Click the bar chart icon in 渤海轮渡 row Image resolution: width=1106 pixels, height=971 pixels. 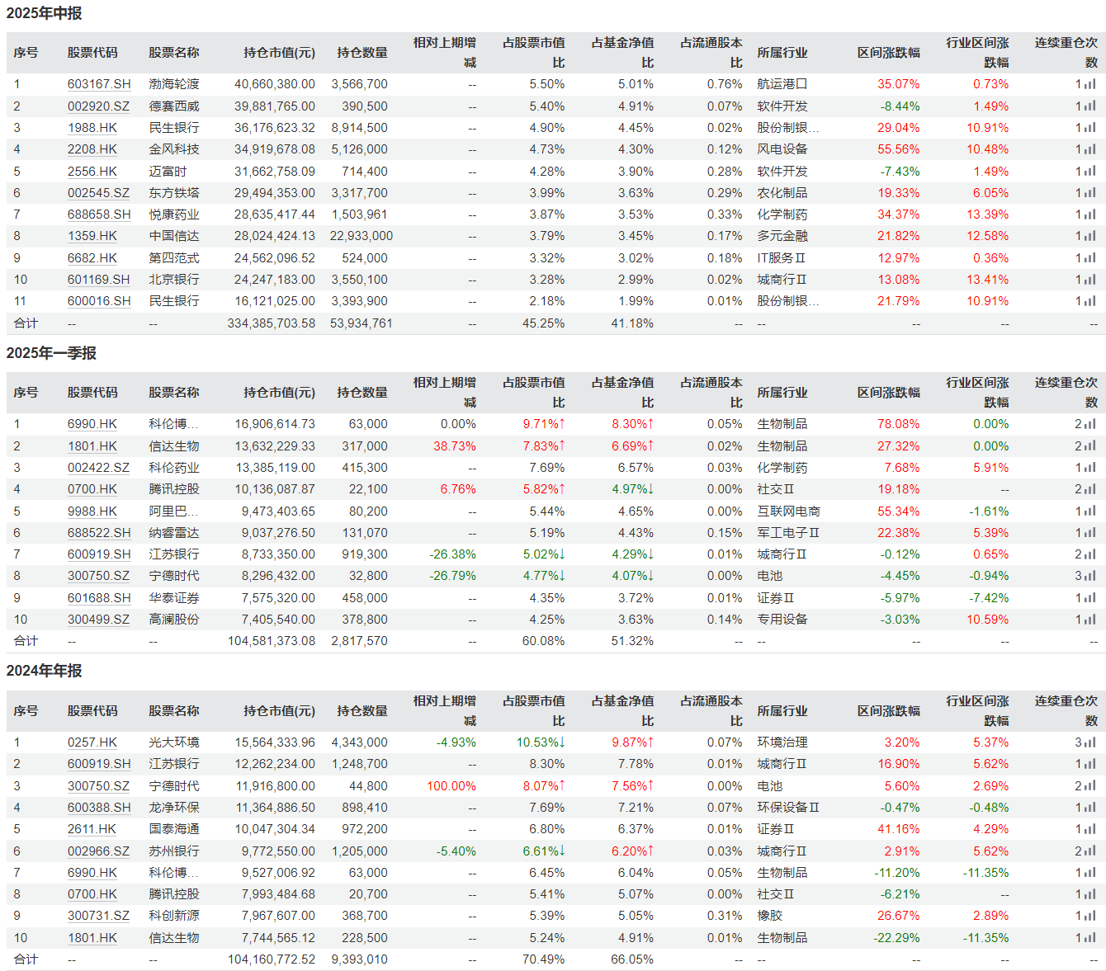1090,84
